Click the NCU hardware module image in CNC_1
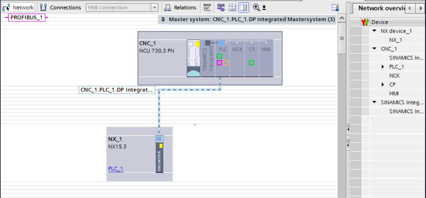This screenshot has height=198, width=426. click(194, 58)
